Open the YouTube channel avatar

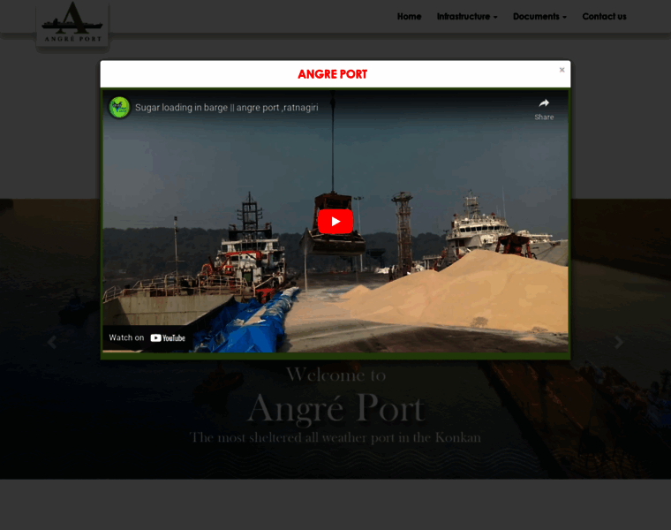point(119,108)
